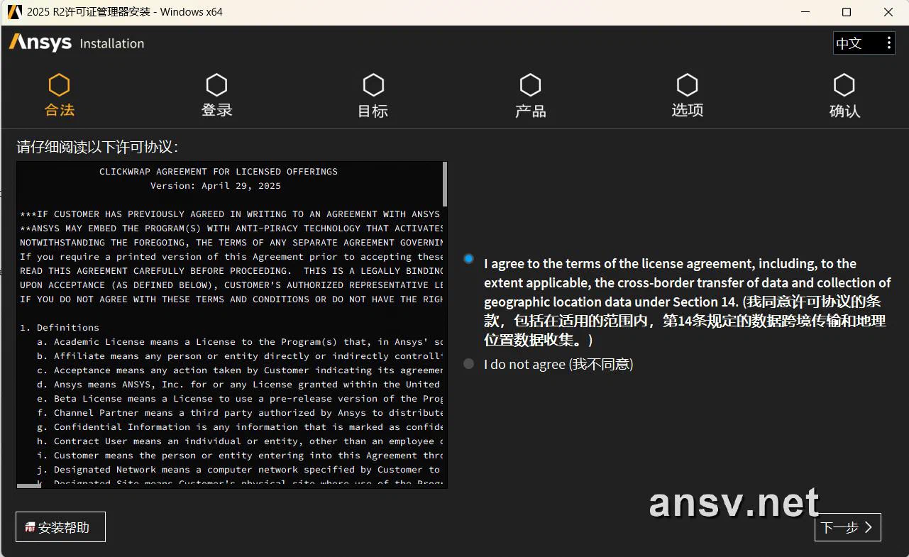Open the 安装帮助 PDF help button

click(x=60, y=527)
